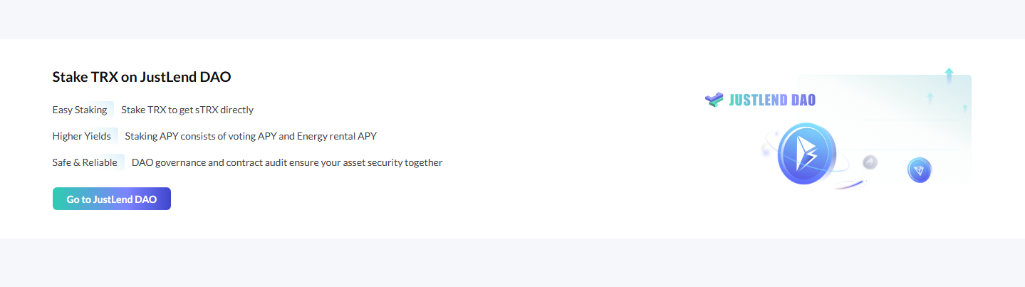Screen dimensions: 1025x287
Task: Click text 'Stake TRX to get sTRX directly'
Action: 187,110
